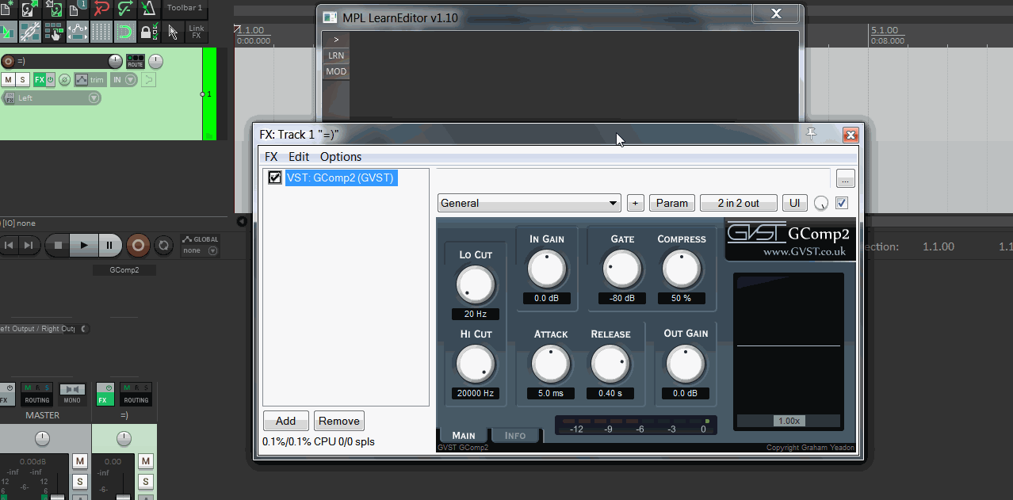
Task: Toggle plugin bypass checkbox beside wet knob
Action: click(x=842, y=203)
